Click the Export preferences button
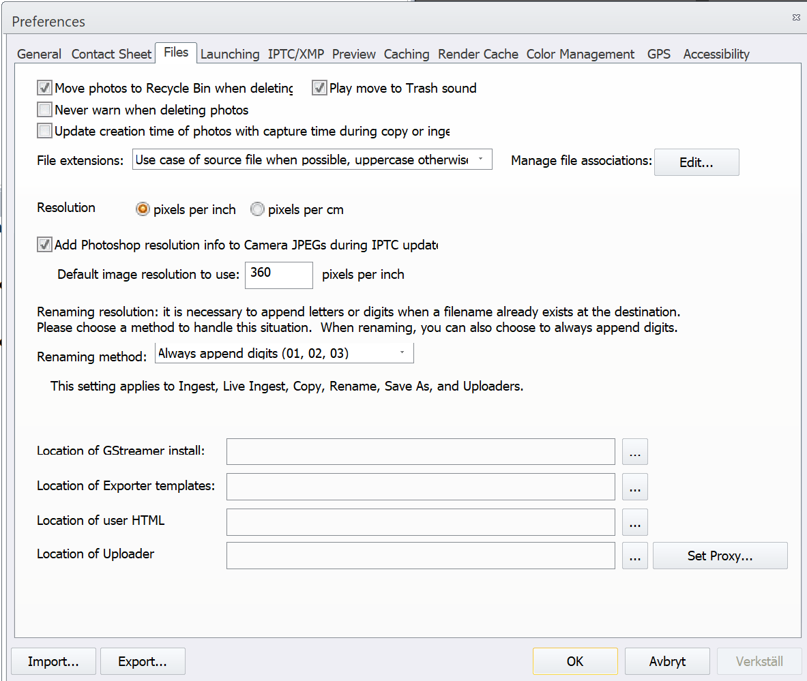The image size is (807, 681). point(143,661)
